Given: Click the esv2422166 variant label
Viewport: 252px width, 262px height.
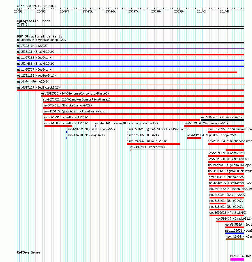Looking at the screenshot, I should pyautogui.click(x=230, y=189).
